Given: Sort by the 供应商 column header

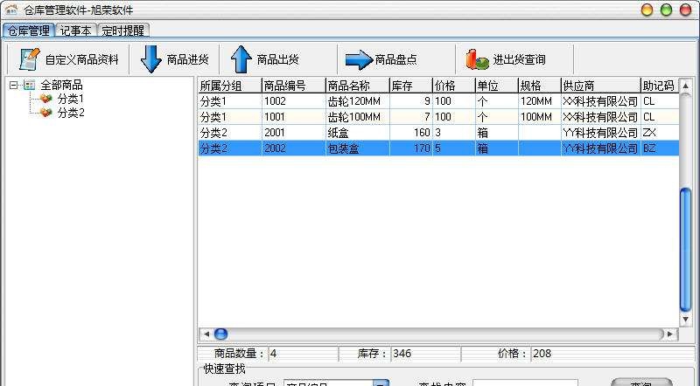Looking at the screenshot, I should click(601, 85).
